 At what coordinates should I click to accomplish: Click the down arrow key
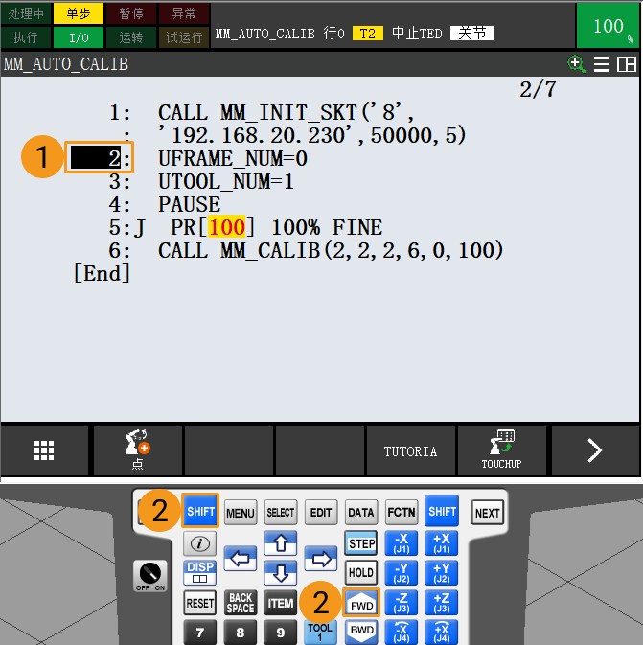pyautogui.click(x=281, y=572)
